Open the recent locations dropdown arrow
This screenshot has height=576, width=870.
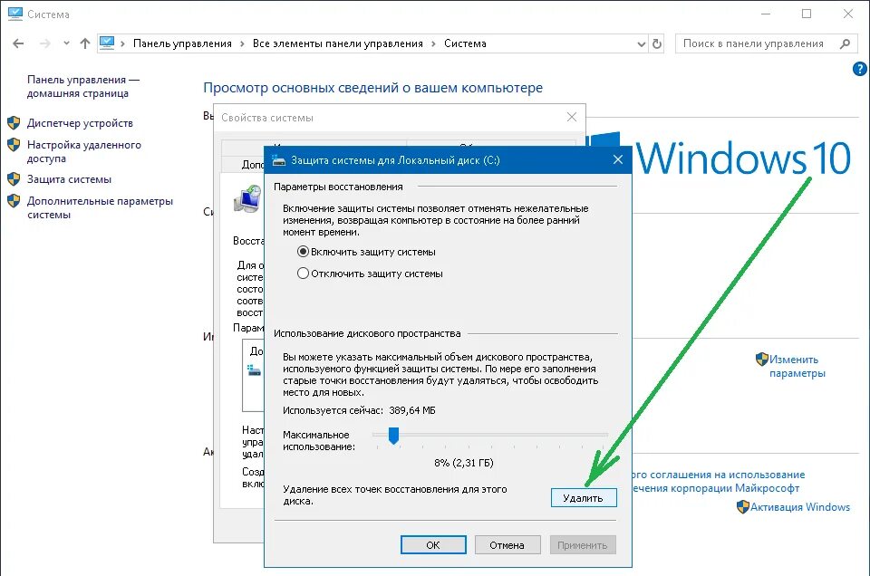point(66,43)
